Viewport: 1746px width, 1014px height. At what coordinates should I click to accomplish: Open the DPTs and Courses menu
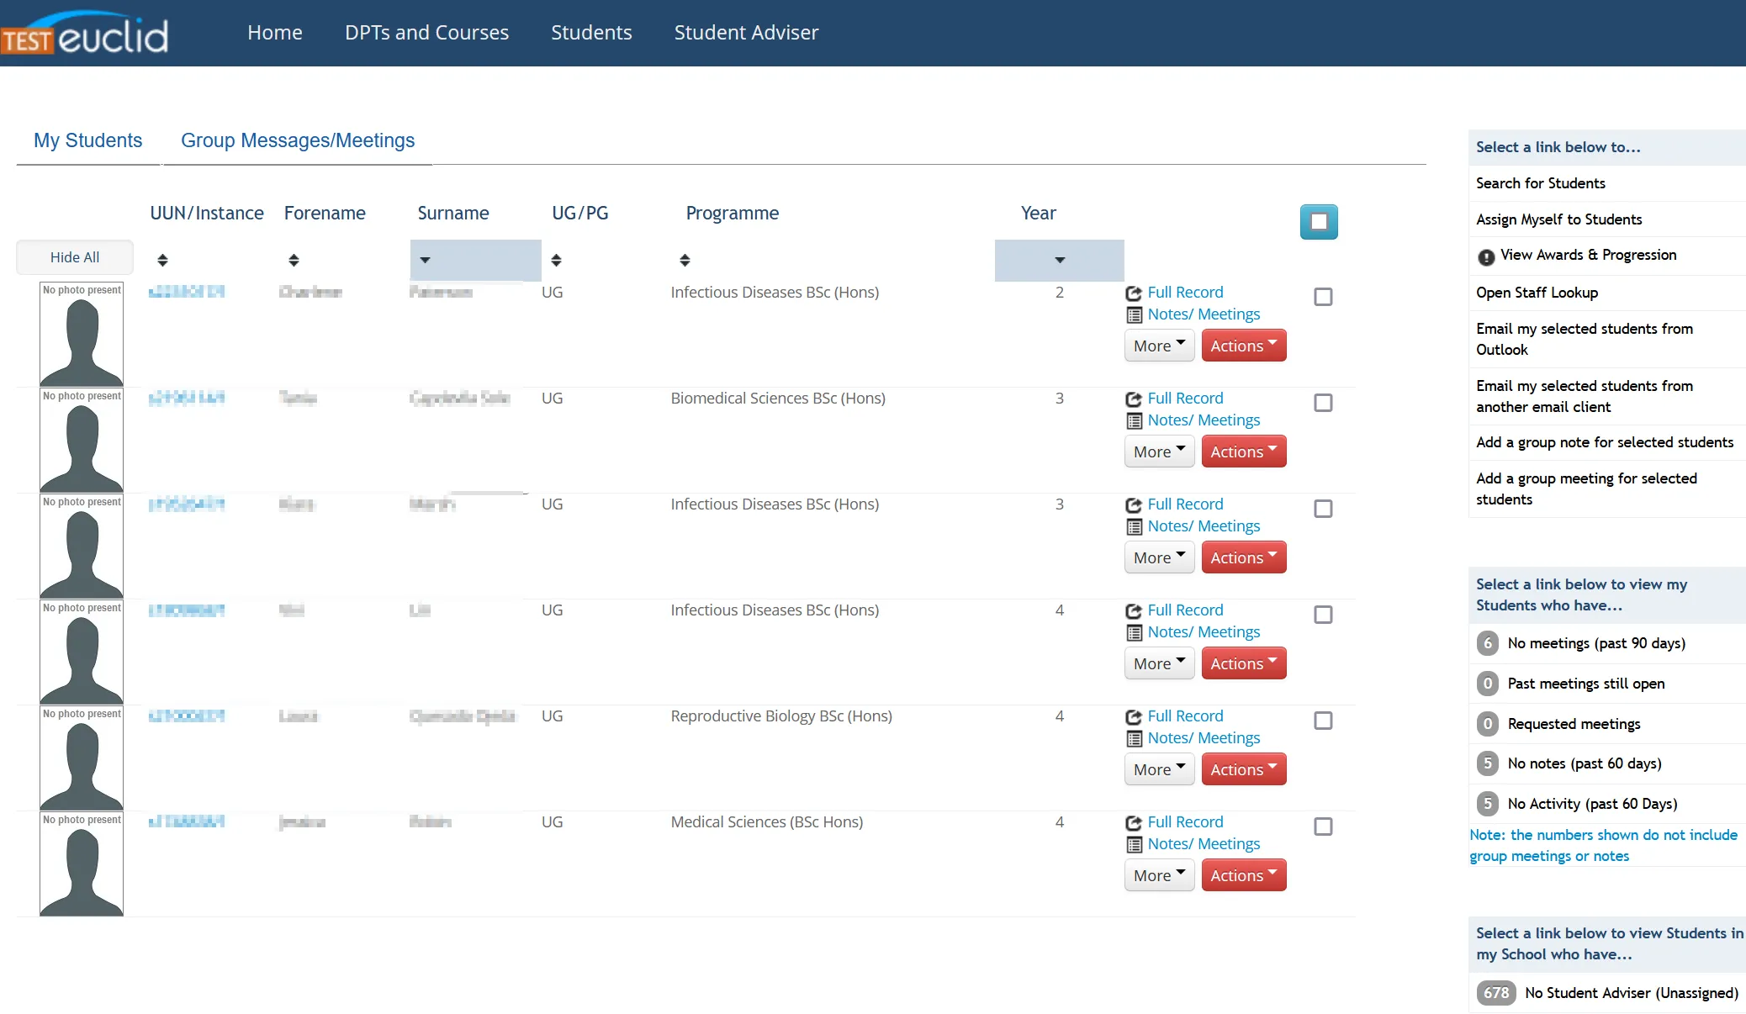pyautogui.click(x=426, y=33)
